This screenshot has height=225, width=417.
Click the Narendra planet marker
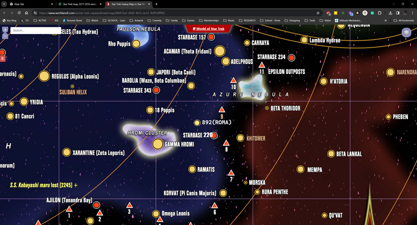click(391, 72)
